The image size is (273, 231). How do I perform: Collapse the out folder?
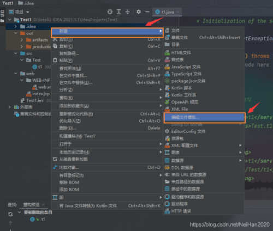tap(16, 33)
